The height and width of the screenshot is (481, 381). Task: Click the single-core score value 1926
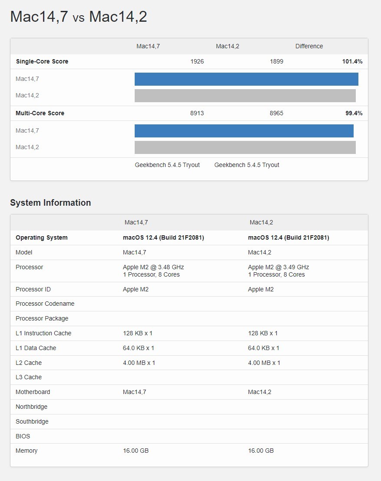pos(197,61)
